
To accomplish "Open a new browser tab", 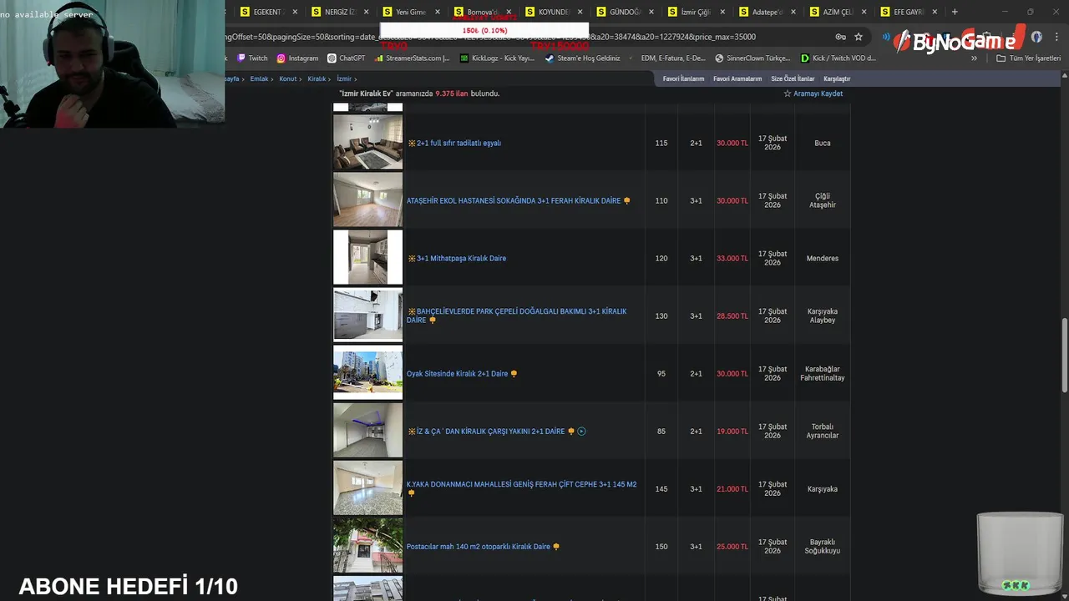I will point(955,12).
